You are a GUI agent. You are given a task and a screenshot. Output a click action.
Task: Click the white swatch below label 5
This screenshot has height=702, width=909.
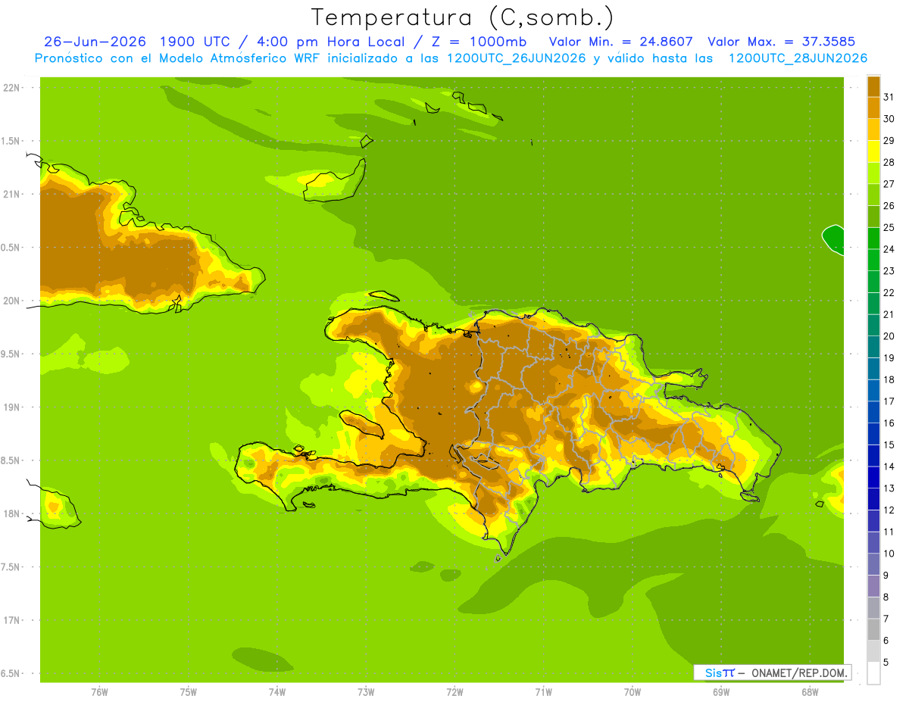click(873, 673)
